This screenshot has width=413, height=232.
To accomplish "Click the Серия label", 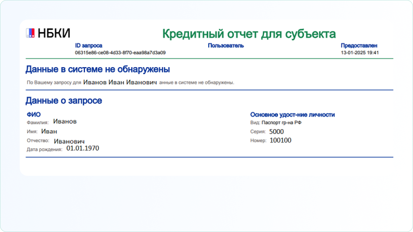I will click(x=258, y=132).
